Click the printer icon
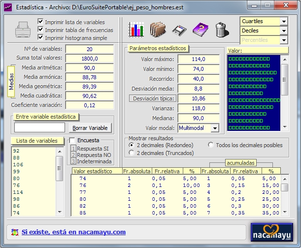The width and height of the screenshot is (301, 248). click(23, 30)
